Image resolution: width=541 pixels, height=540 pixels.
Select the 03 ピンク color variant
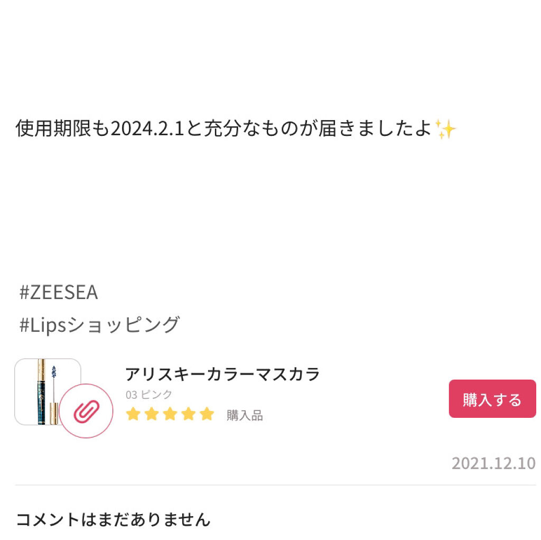(148, 394)
